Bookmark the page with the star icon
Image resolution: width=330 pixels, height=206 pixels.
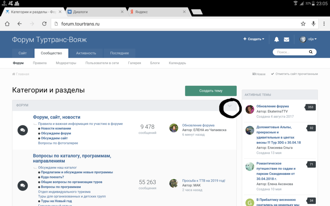[303, 24]
